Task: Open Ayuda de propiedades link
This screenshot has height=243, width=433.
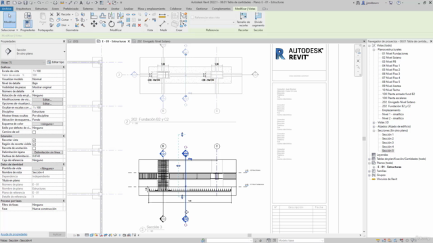Action: [14, 234]
